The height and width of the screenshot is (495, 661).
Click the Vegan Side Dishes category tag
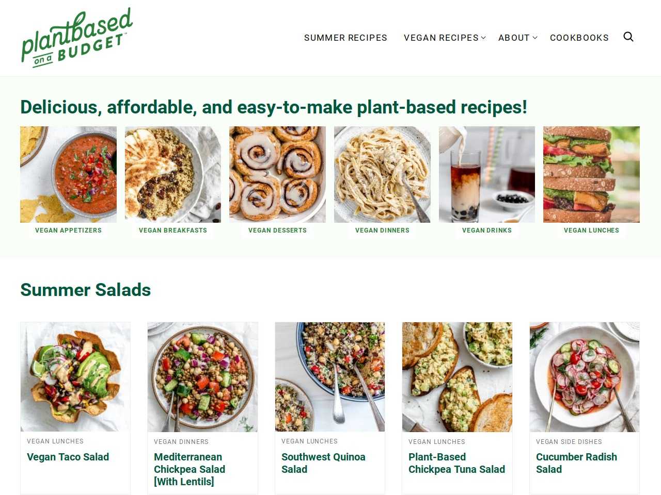click(x=569, y=442)
